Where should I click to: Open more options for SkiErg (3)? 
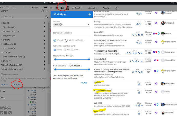pos(44,61)
